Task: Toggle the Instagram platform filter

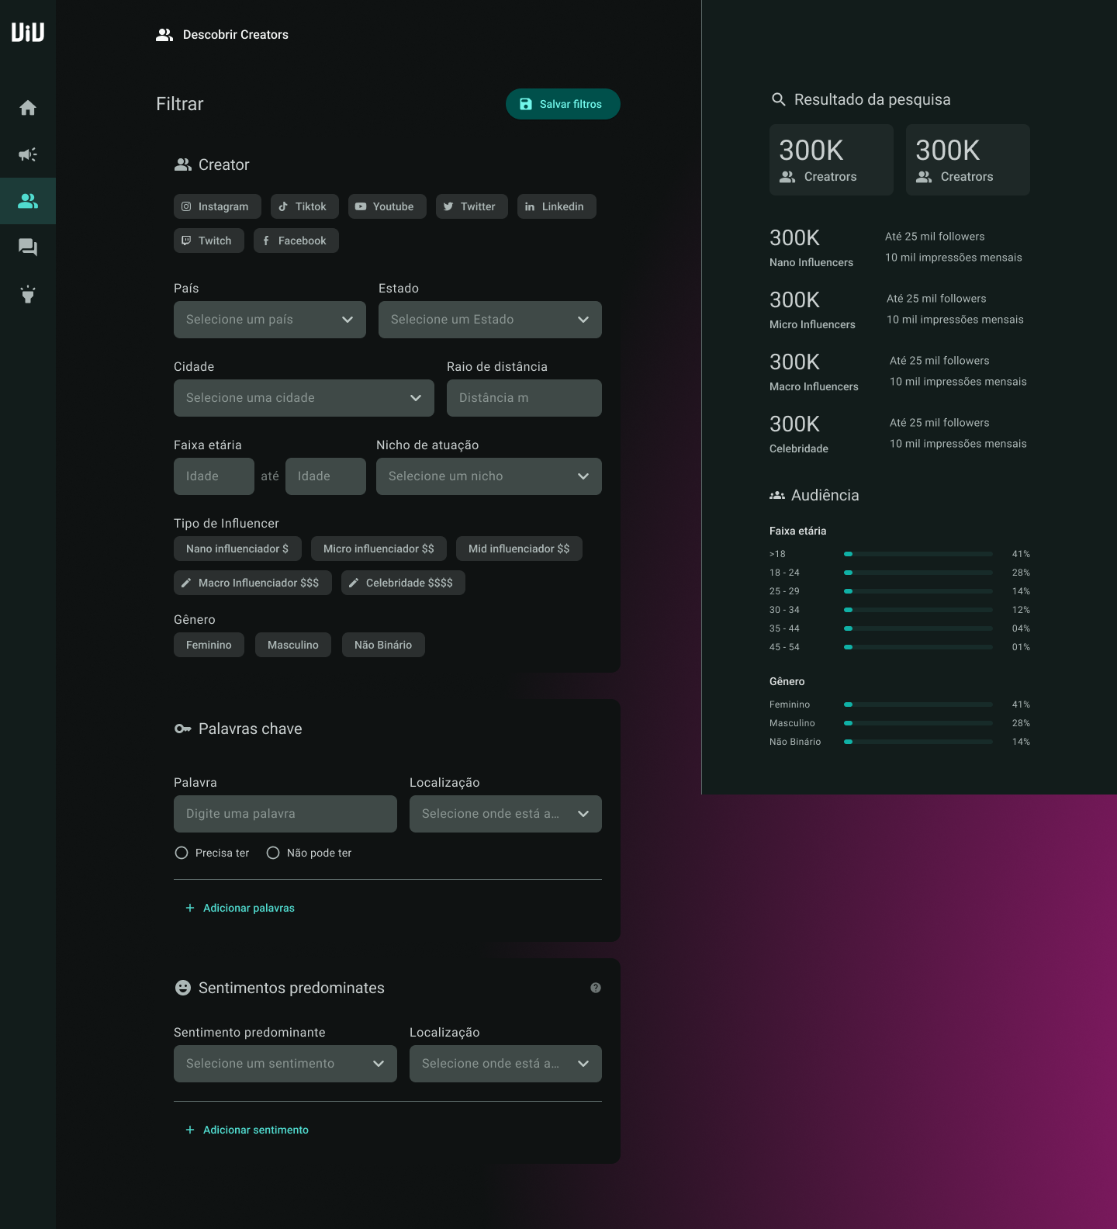Action: click(x=217, y=206)
